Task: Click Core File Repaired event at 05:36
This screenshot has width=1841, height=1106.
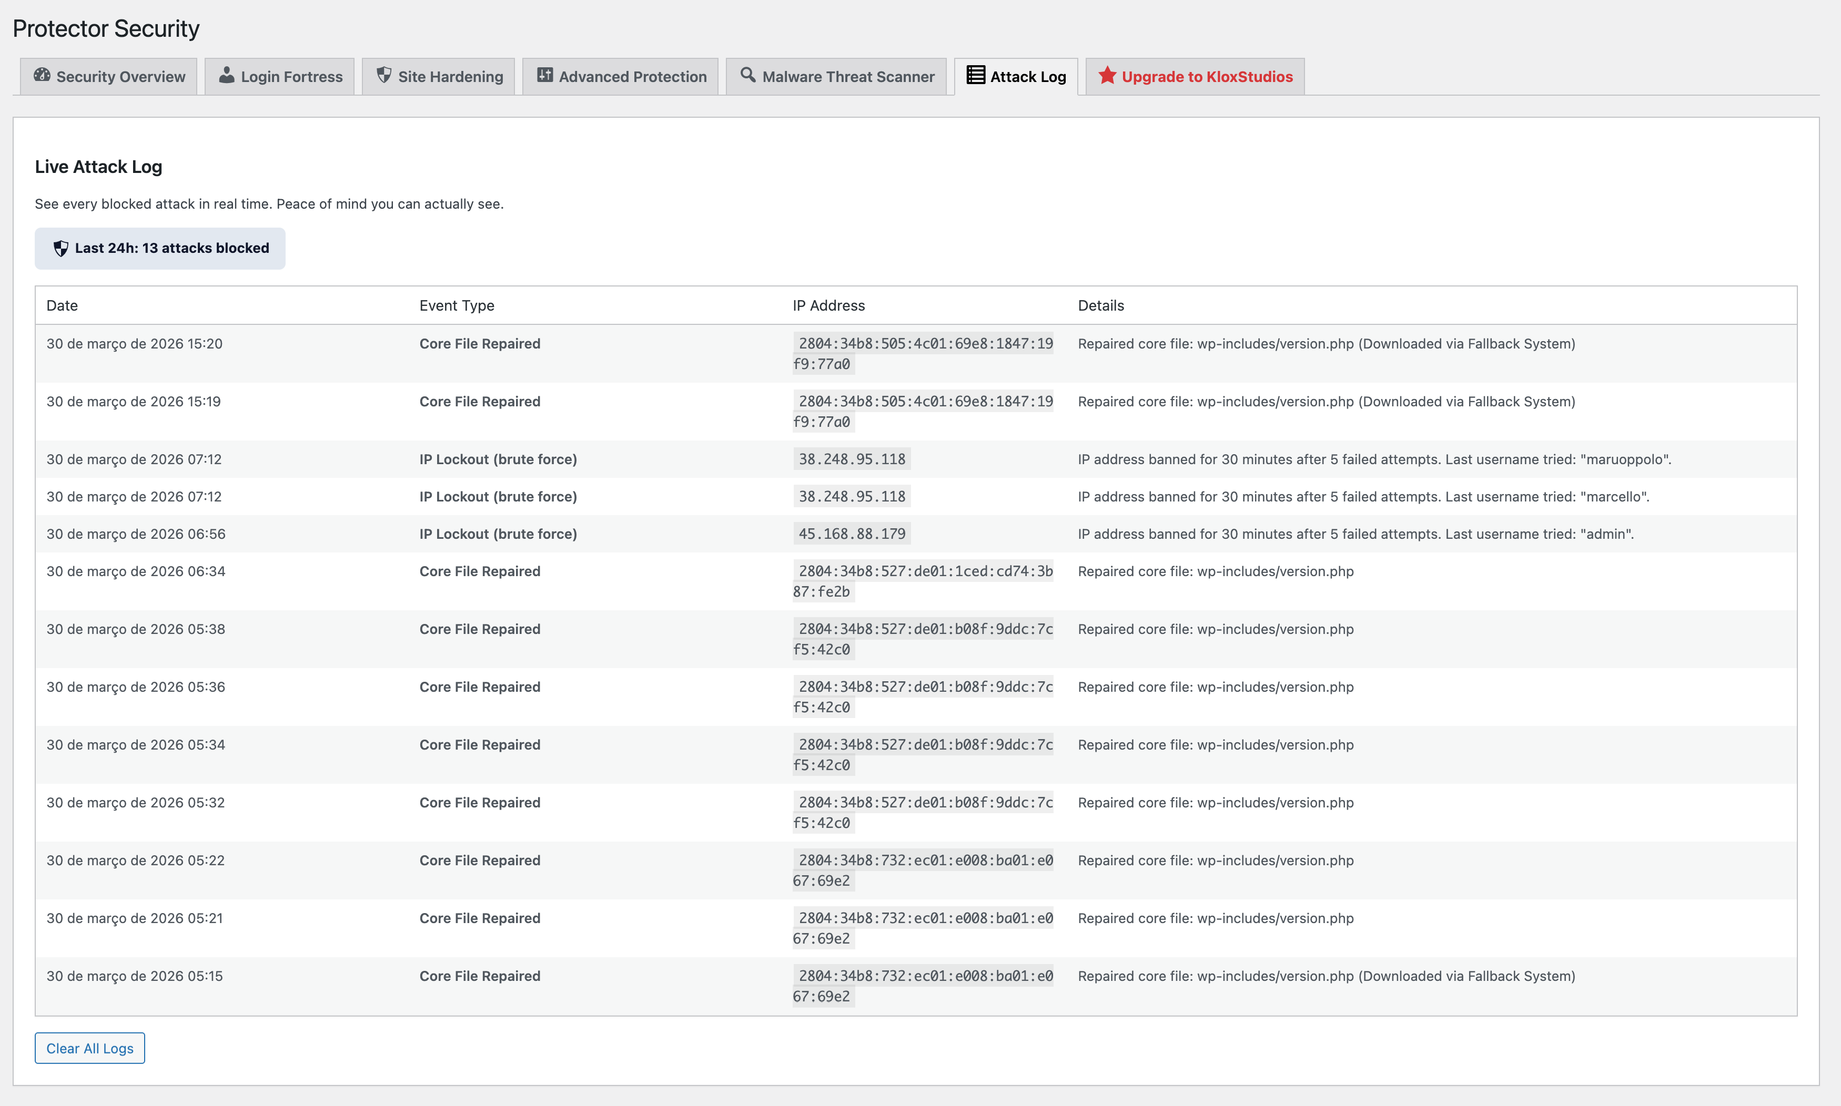Action: pyautogui.click(x=480, y=687)
